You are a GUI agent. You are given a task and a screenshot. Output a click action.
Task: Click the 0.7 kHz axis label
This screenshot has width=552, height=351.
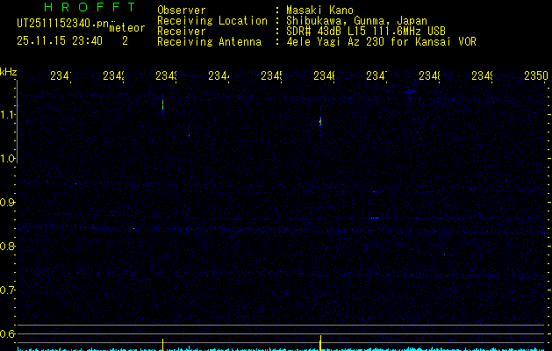(x=8, y=290)
